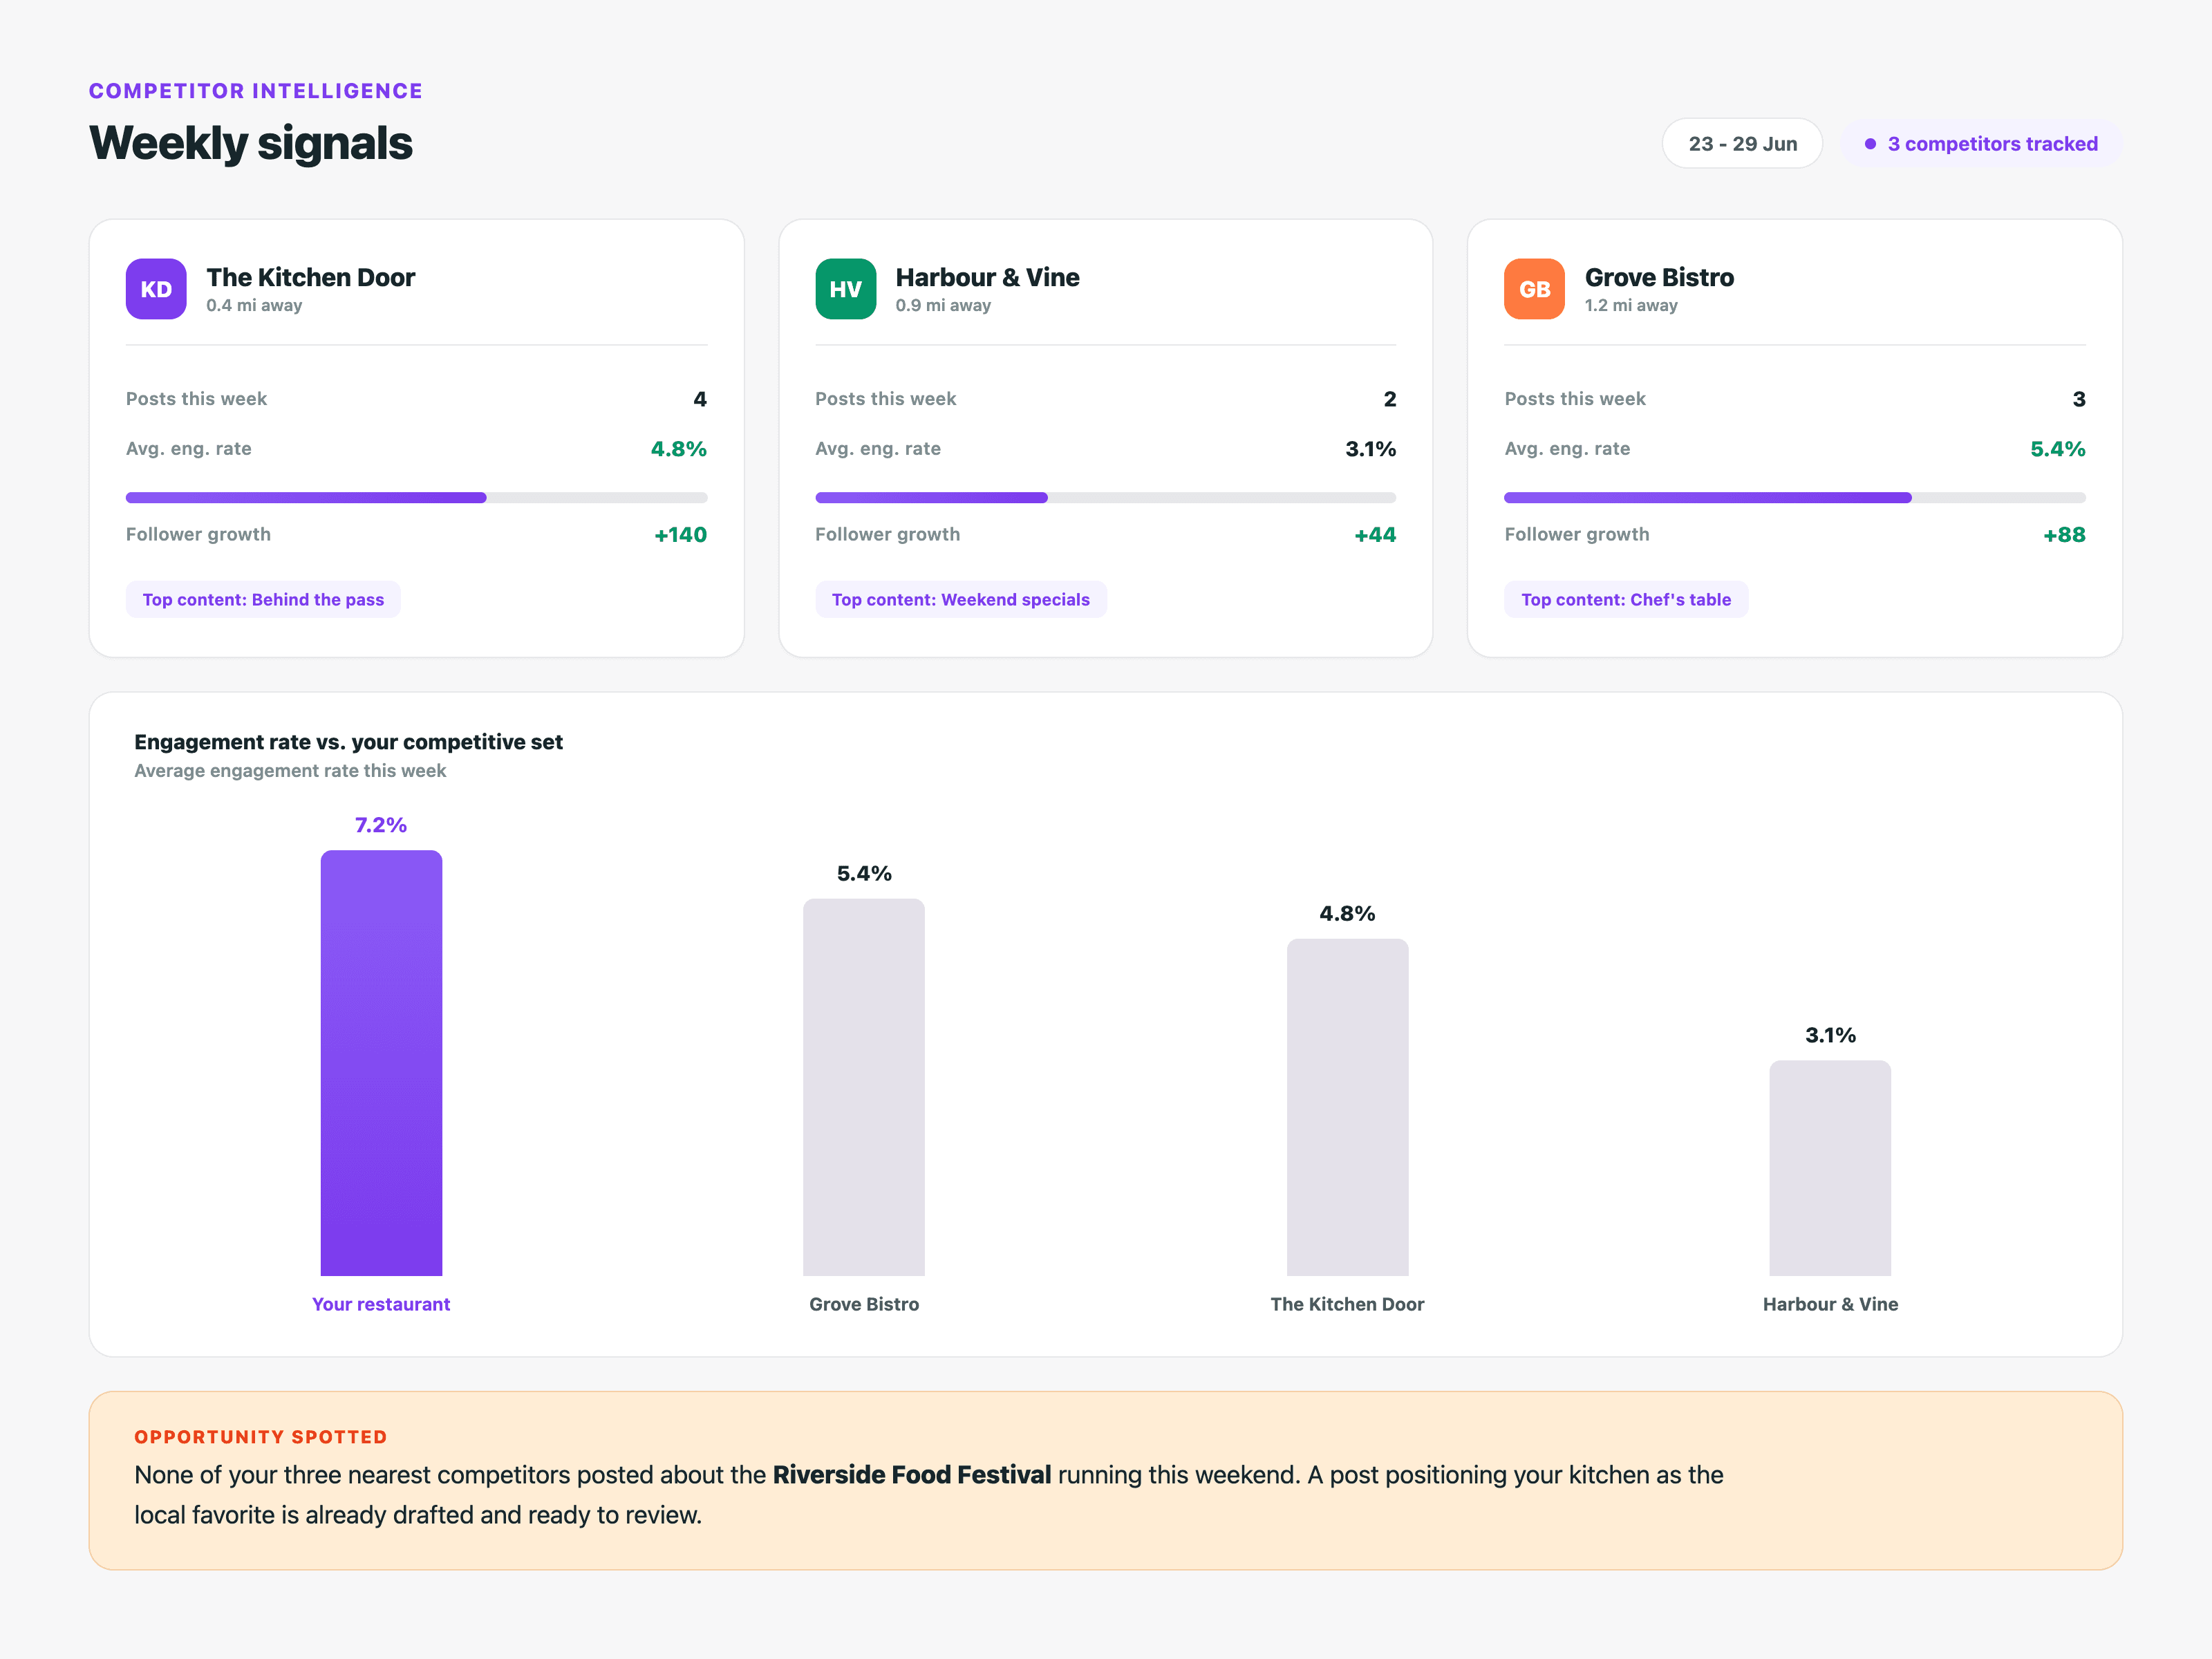The width and height of the screenshot is (2212, 1659).
Task: Click Harbour & Vine engagement progress bar
Action: (x=1105, y=498)
